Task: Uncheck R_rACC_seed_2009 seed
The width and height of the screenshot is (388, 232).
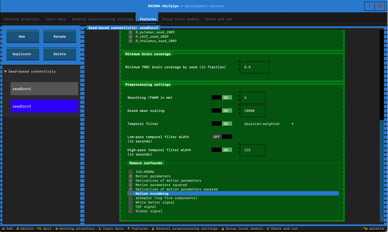Action: (x=131, y=37)
